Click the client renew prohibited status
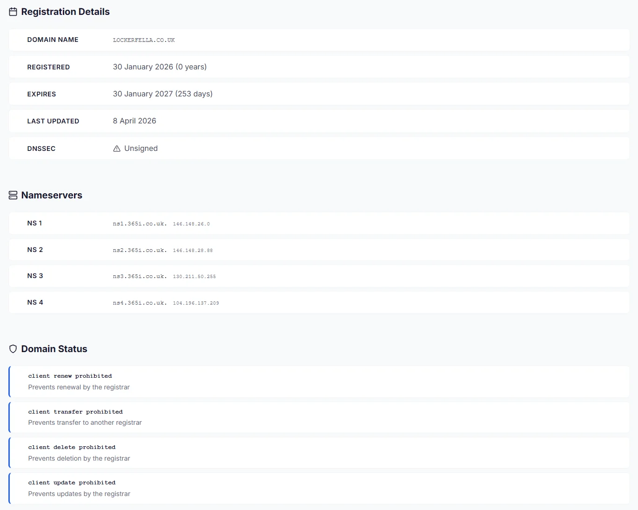Screen dimensions: 638x510 [70, 376]
